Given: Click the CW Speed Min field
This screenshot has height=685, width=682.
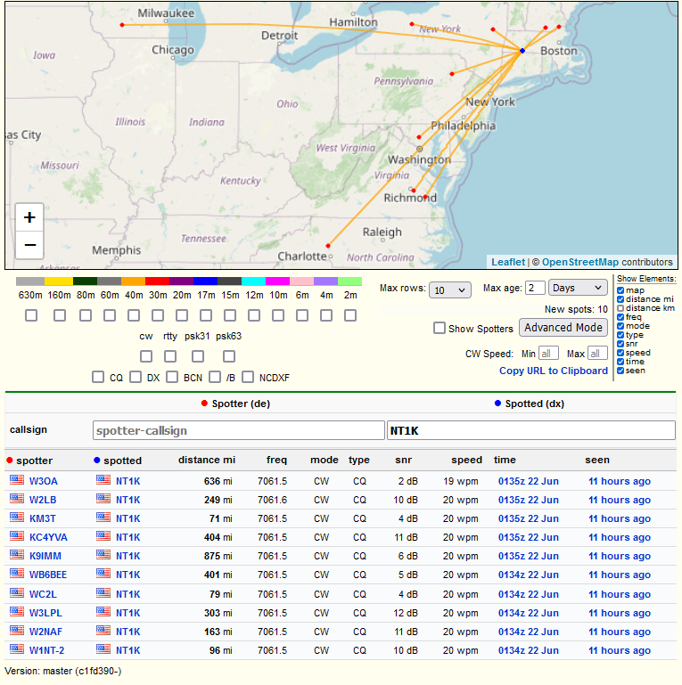Looking at the screenshot, I should point(548,353).
